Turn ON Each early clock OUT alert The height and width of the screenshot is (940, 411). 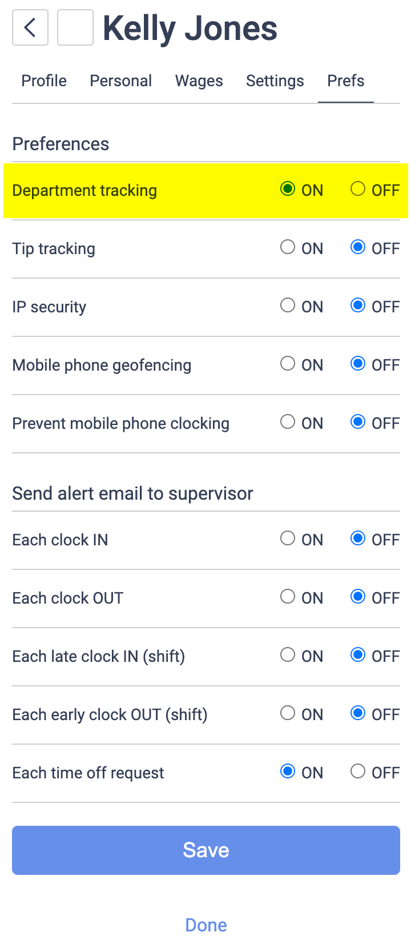point(288,713)
